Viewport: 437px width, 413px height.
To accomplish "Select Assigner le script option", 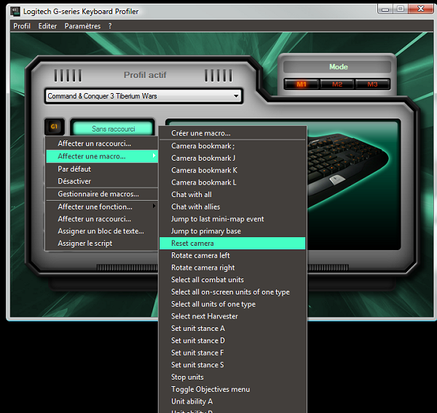I will click(x=85, y=244).
